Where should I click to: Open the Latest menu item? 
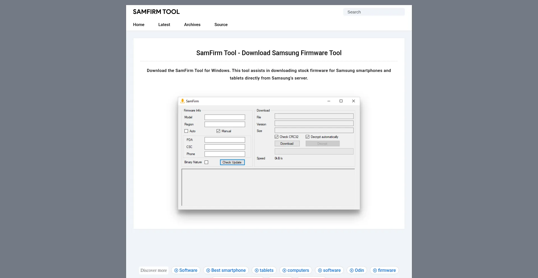tap(164, 25)
